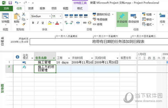Click the Split task icon
This screenshot has height=108, width=168.
coord(78,23)
